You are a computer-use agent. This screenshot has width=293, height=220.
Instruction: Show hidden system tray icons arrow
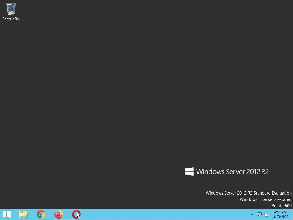click(x=252, y=214)
